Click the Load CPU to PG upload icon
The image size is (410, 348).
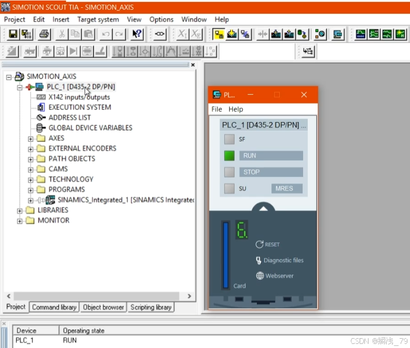pos(289,34)
